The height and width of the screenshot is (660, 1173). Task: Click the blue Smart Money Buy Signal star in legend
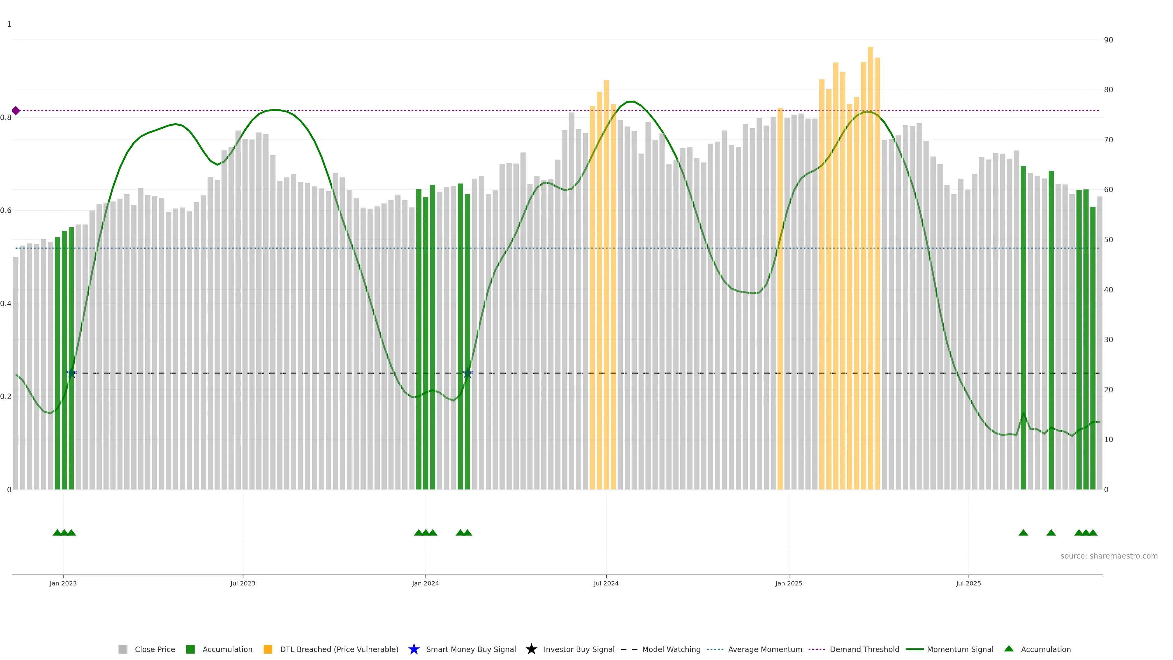[x=414, y=649]
